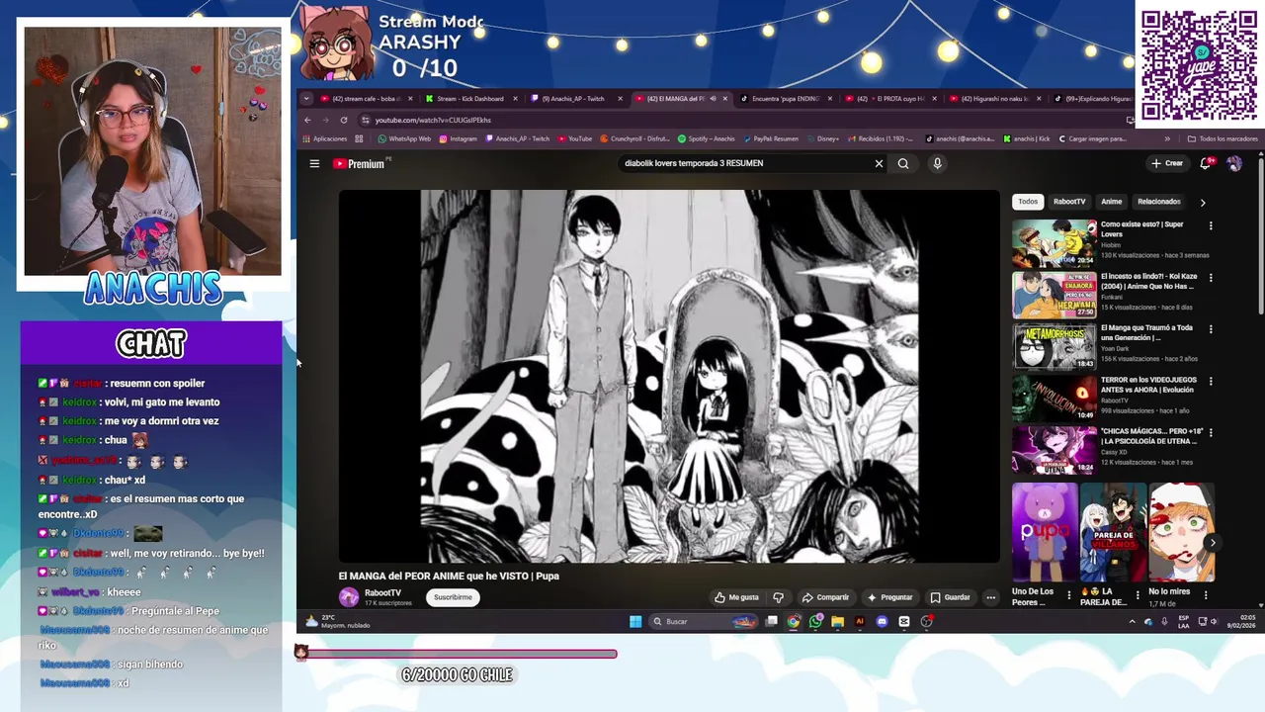
Task: Open the Windows Start button
Action: pos(635,622)
